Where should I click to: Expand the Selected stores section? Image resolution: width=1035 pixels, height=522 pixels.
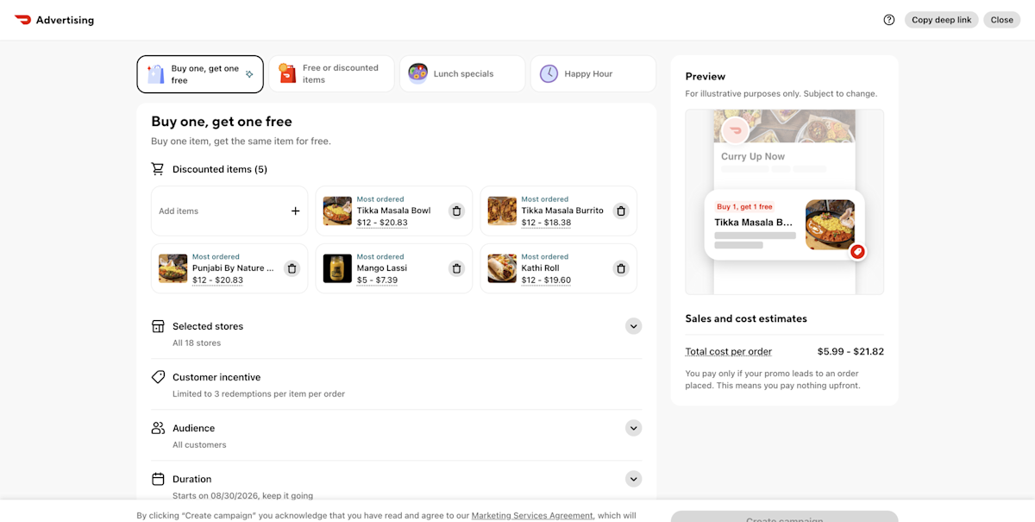(633, 326)
